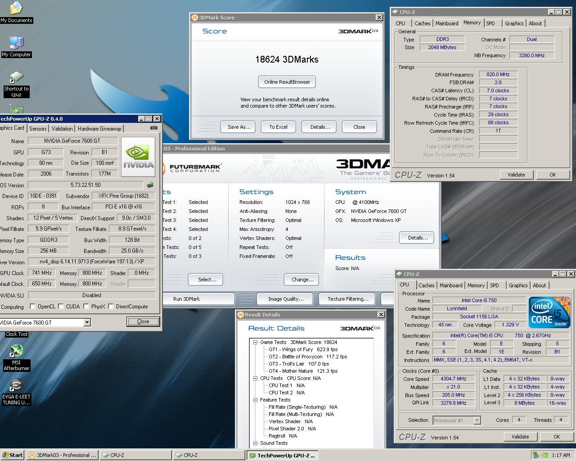Open the My Documents desktop icon
The image size is (576, 461).
click(16, 12)
